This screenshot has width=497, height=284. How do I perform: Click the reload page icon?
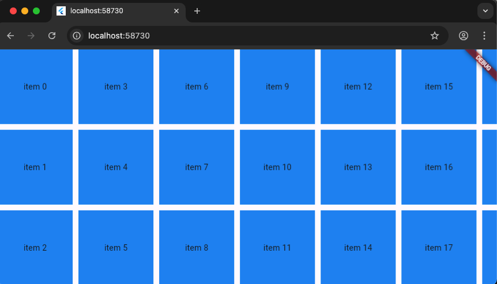point(52,36)
